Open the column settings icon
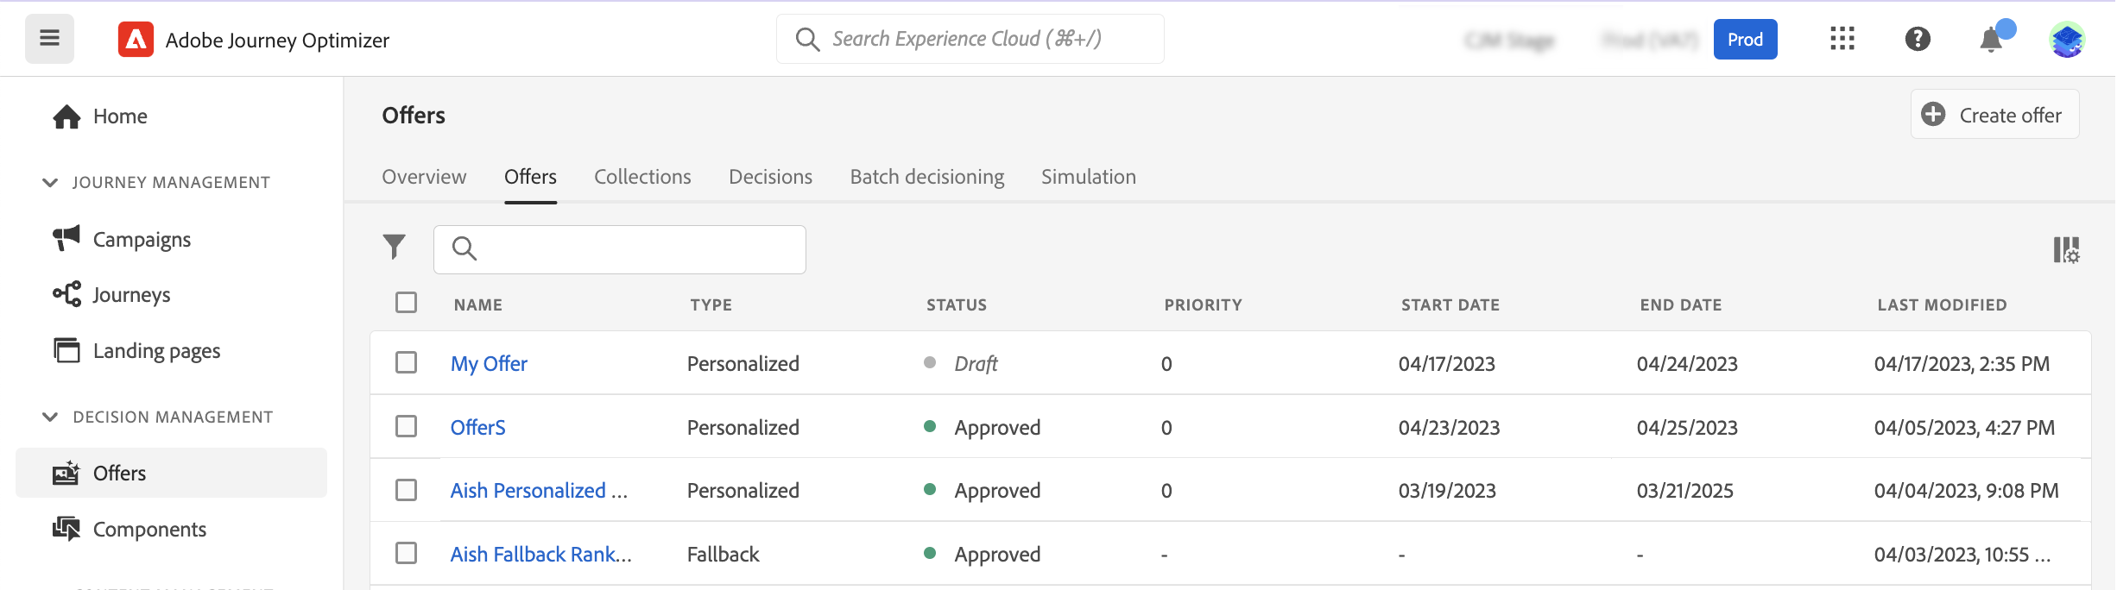The width and height of the screenshot is (2117, 590). coord(2065,250)
